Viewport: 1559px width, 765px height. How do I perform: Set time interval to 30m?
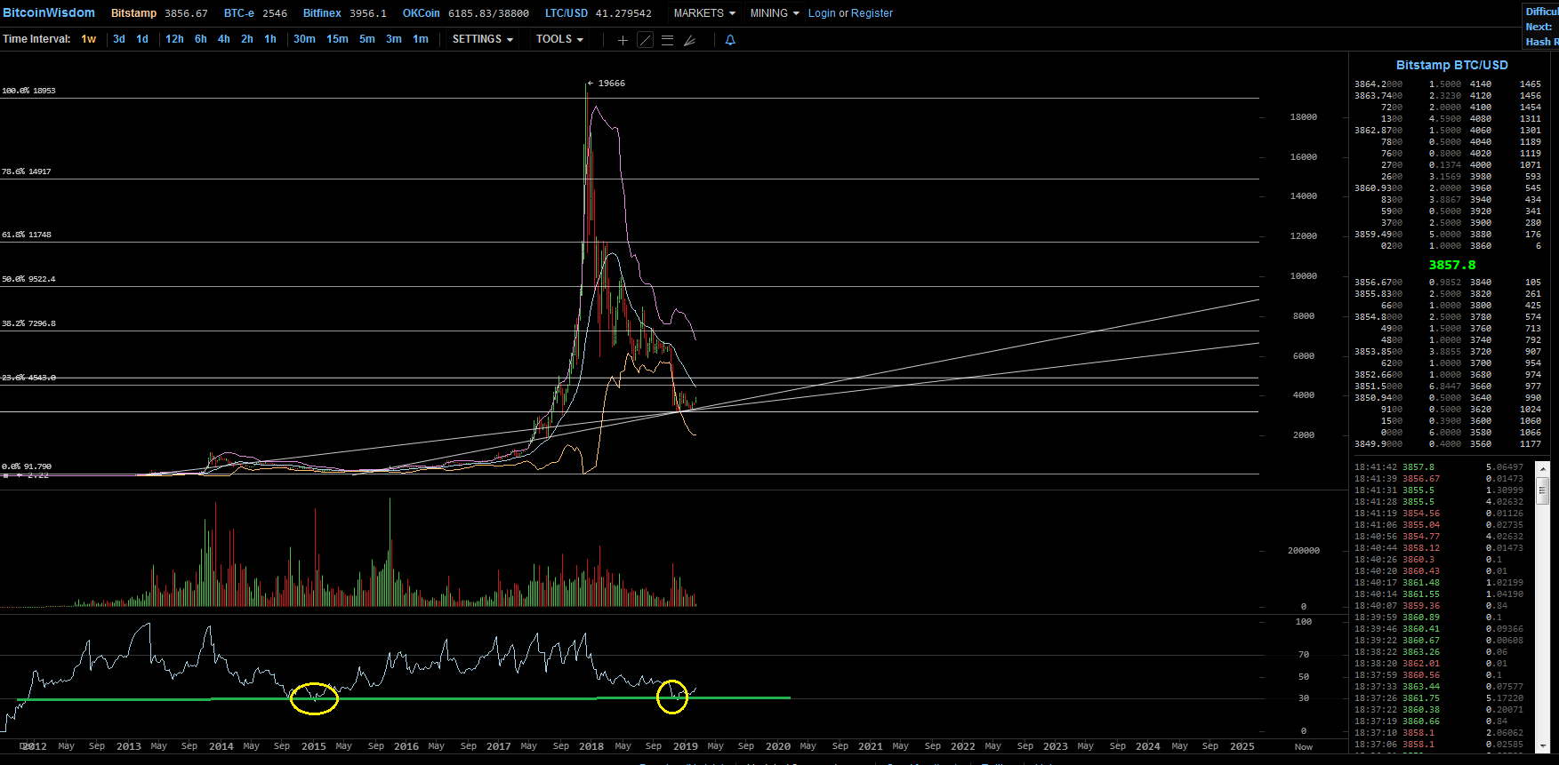[304, 39]
